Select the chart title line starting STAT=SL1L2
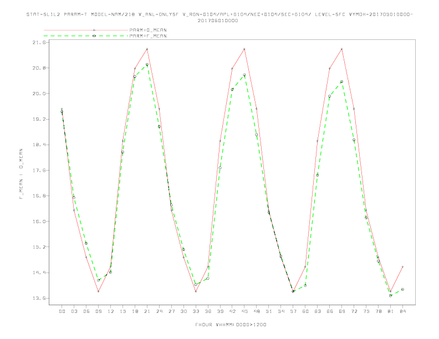The height and width of the screenshot is (339, 439). point(219,14)
